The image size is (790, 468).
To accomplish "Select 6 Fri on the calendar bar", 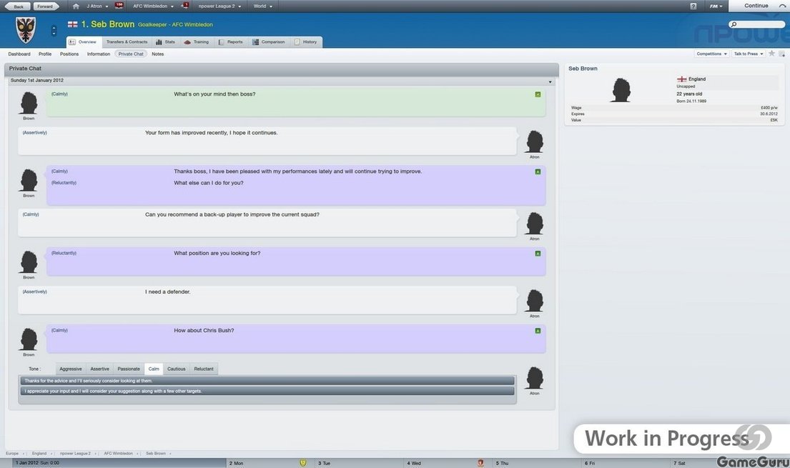I will [x=626, y=463].
